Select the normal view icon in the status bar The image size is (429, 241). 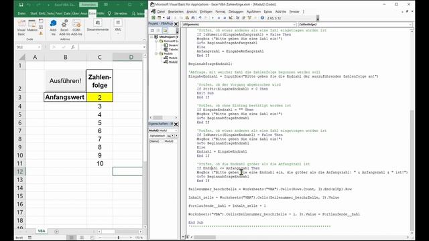tap(72, 238)
